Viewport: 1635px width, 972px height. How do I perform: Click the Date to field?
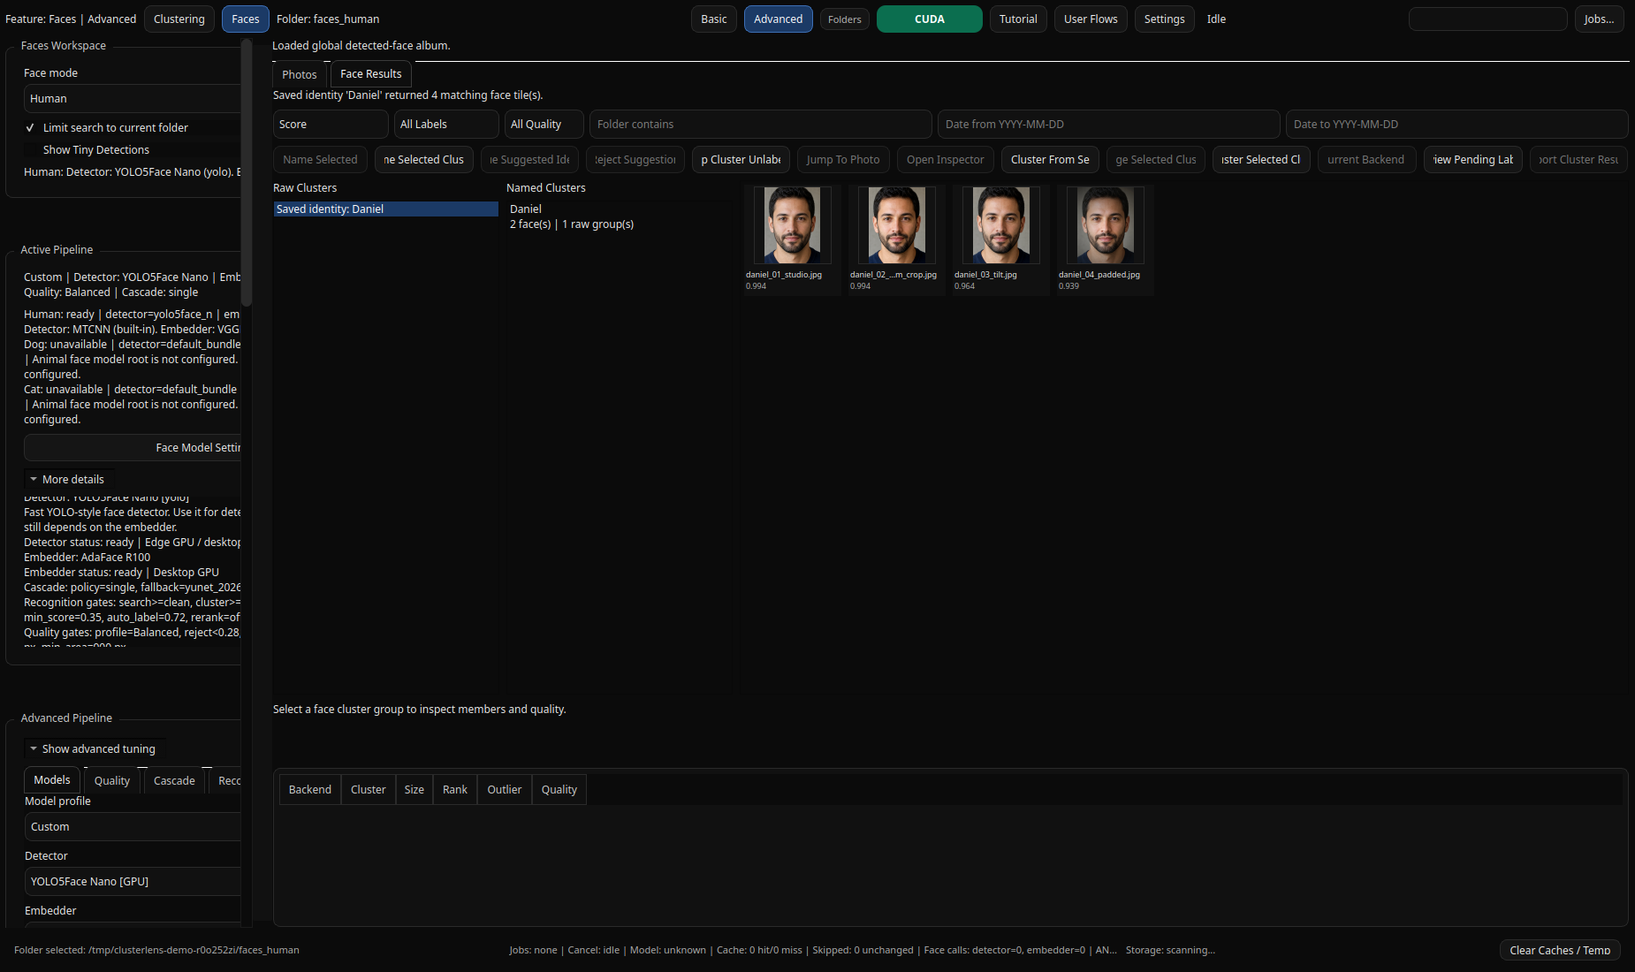pos(1457,124)
